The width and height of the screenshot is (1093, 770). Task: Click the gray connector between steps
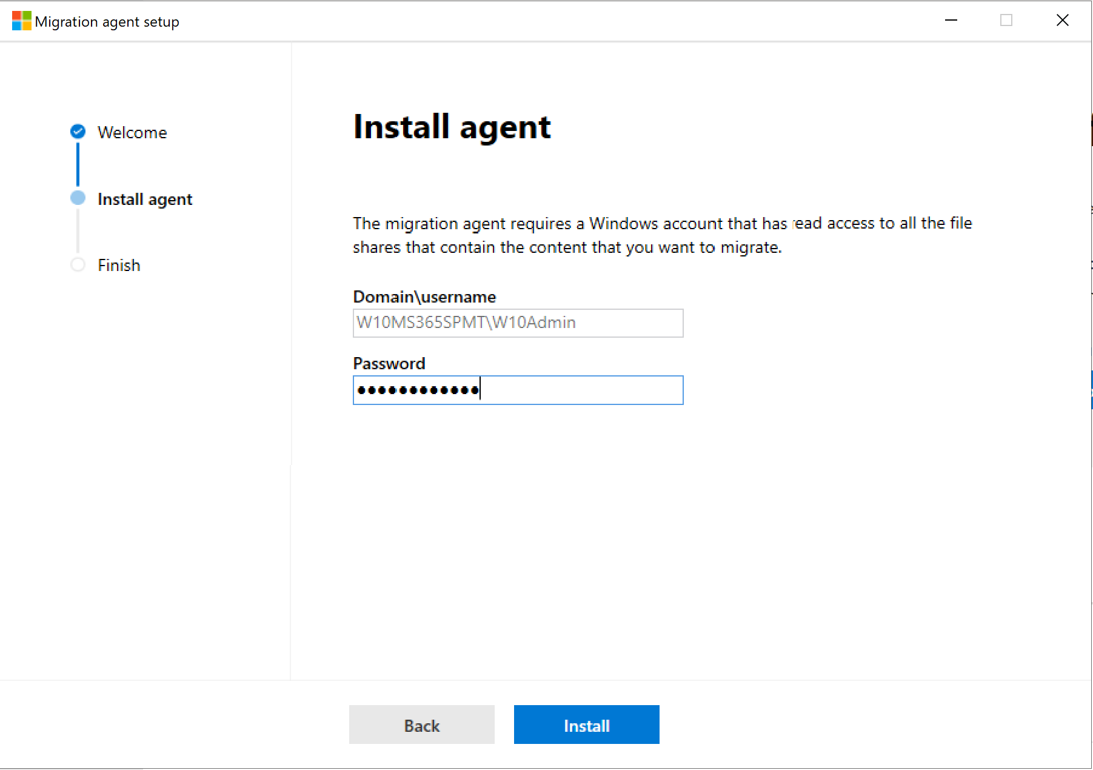78,232
